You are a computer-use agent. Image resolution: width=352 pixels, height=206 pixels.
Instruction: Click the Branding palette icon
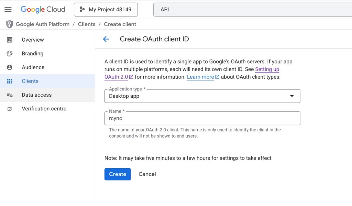pos(9,53)
